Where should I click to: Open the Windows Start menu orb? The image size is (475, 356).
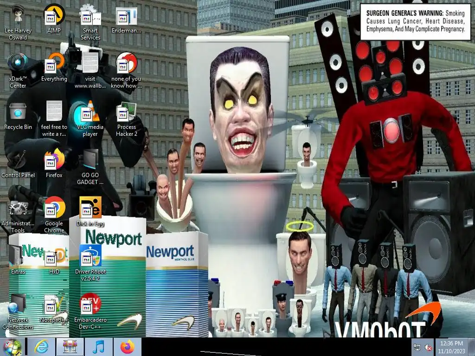click(12, 347)
